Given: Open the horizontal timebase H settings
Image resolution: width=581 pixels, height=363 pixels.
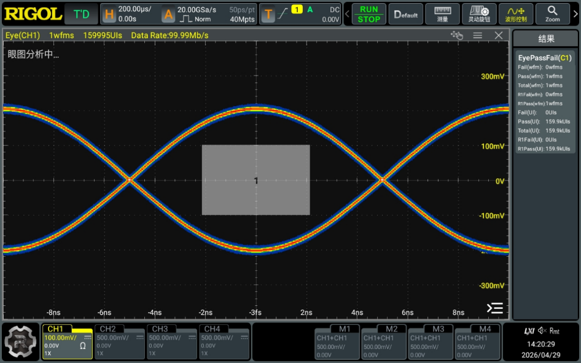Looking at the screenshot, I should (109, 14).
